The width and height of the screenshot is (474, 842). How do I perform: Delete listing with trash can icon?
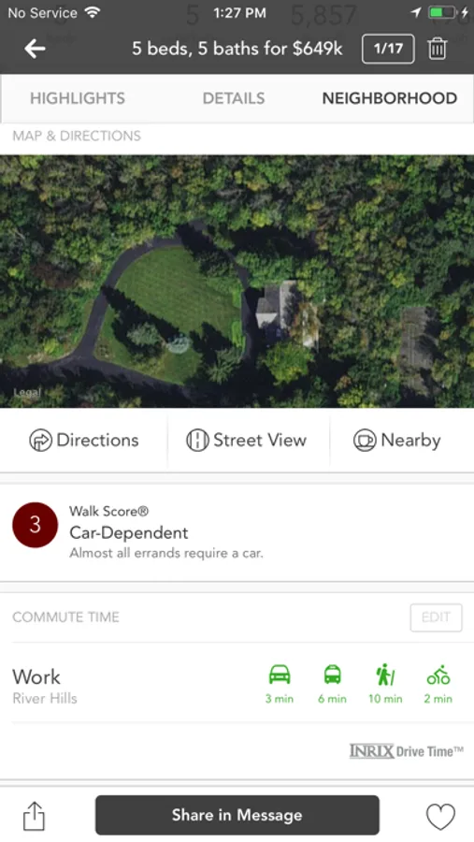point(438,49)
